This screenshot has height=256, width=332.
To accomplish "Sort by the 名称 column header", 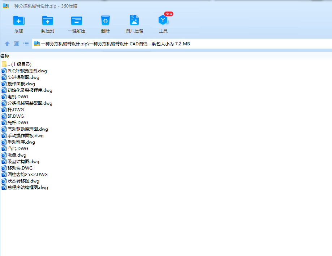I will 5,56.
